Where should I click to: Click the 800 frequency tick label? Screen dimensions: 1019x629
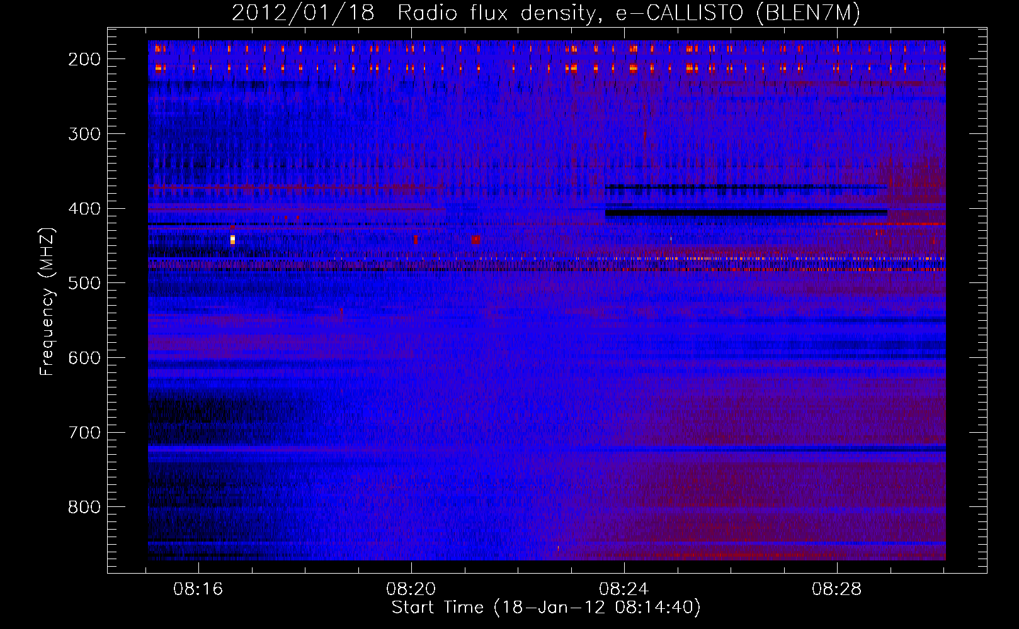coord(84,508)
